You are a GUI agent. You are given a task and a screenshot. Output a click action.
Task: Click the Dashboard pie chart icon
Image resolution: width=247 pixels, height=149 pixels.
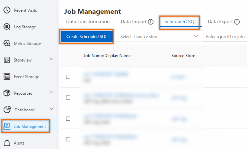pyautogui.click(x=7, y=110)
